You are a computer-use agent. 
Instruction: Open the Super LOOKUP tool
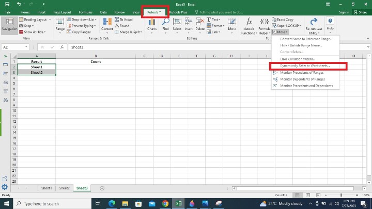point(286,26)
